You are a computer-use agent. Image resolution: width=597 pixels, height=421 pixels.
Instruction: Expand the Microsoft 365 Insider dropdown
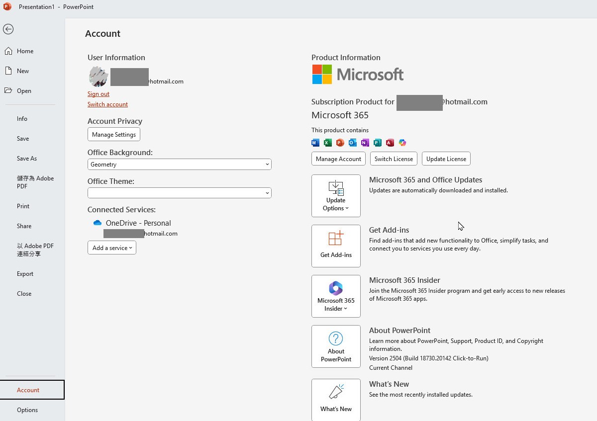(336, 296)
